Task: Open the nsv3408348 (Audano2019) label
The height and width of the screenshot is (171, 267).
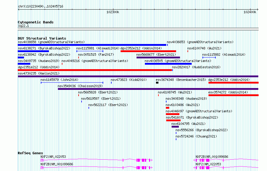Action: point(186,99)
